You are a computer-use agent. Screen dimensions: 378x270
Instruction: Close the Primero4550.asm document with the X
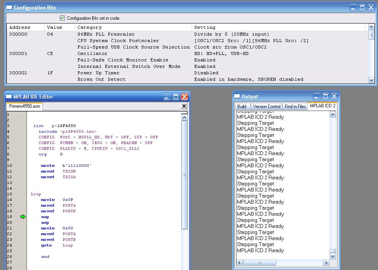pos(184,106)
